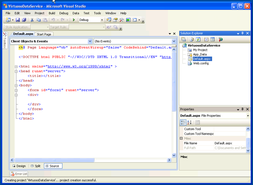Click ASP.NET Configuration icon in Solution Explorer

[x=220, y=40]
